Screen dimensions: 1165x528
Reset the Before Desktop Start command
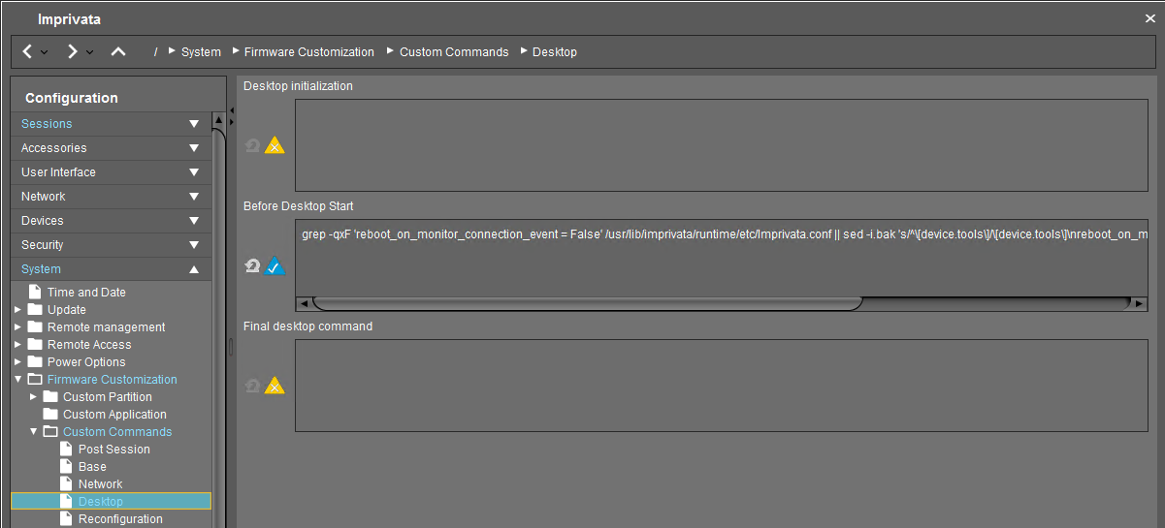252,265
